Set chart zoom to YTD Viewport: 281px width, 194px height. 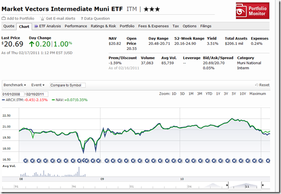pyautogui.click(x=209, y=94)
